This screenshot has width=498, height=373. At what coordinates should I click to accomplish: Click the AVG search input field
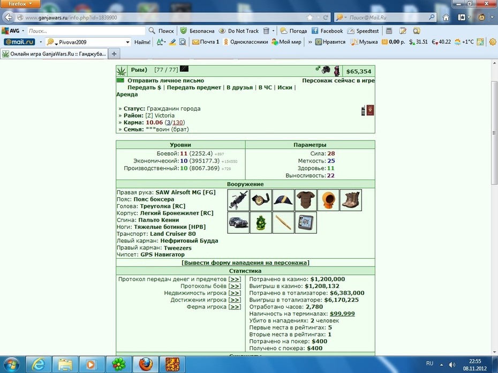click(x=86, y=31)
